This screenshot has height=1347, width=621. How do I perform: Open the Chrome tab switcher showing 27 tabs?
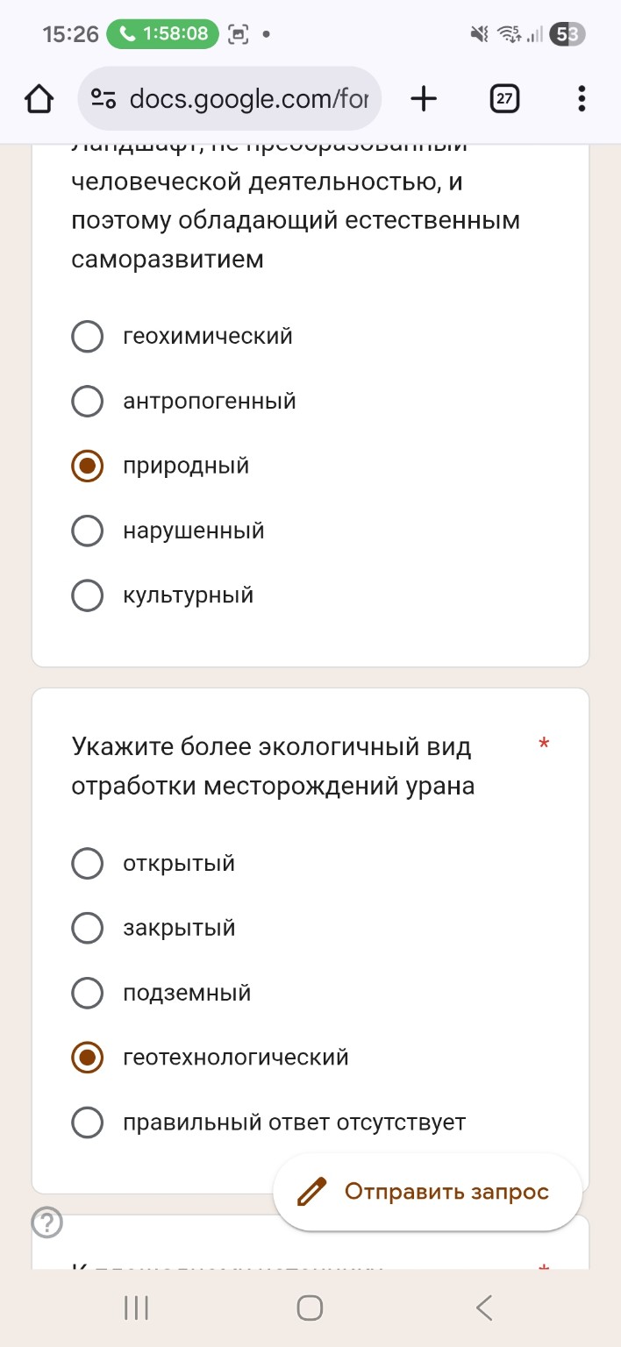pos(503,98)
